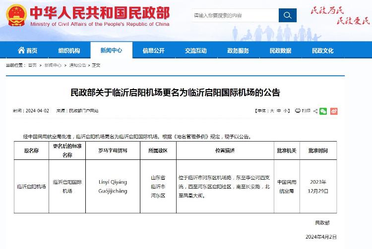Open 交流互动 navigation item
This screenshot has height=249, width=372.
pos(196,50)
